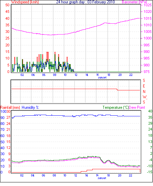Click the E wind direction label

(144, 86)
